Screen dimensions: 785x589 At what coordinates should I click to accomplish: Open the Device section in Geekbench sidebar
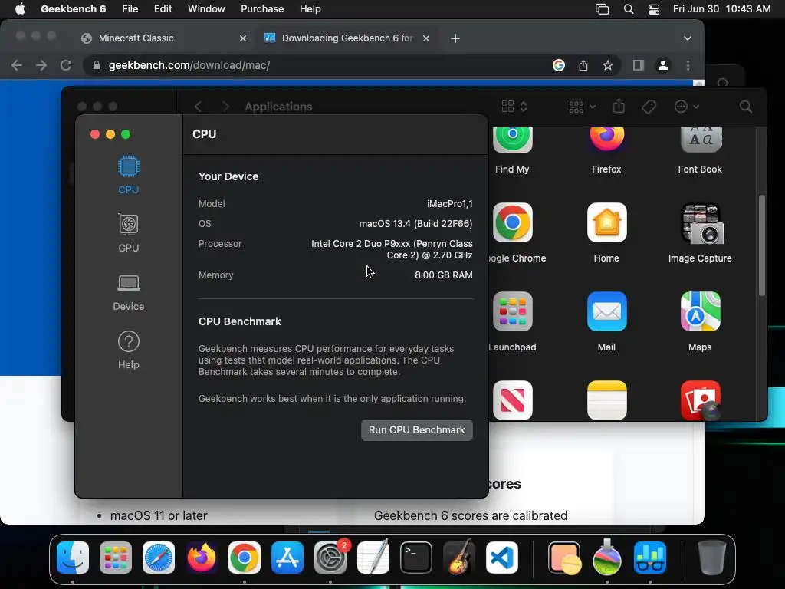[x=129, y=292]
